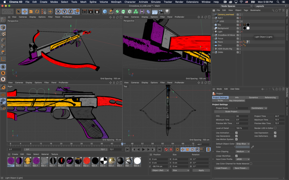Click the color eyedropper picker icon

click(252, 147)
